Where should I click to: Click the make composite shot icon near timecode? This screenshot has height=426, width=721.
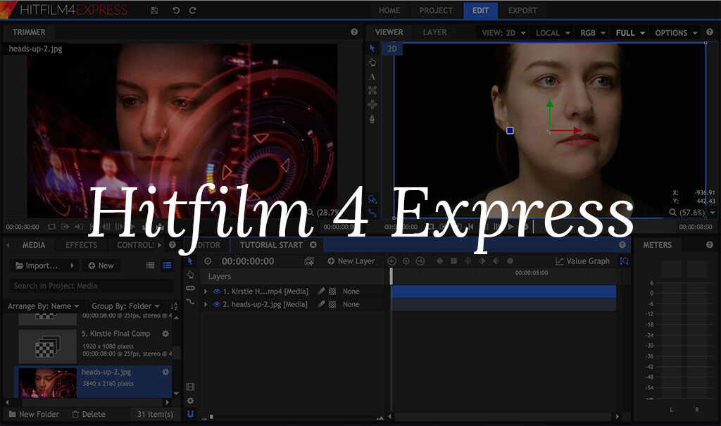click(x=309, y=261)
